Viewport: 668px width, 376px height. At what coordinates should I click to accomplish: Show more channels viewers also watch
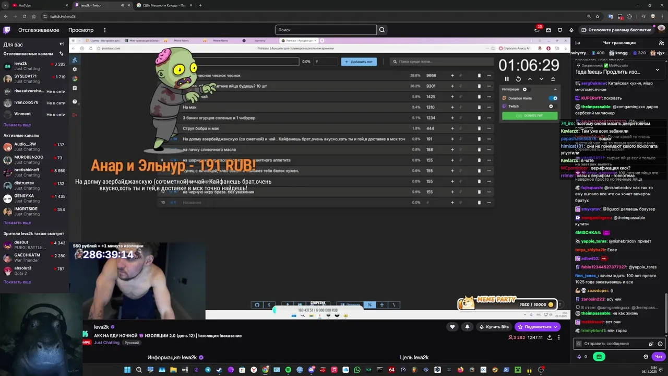tap(17, 282)
